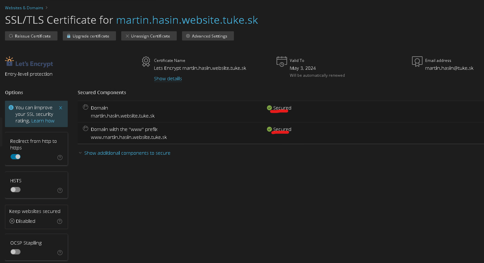The height and width of the screenshot is (263, 484).
Task: Click the Let's Encrypt logo
Action: click(x=29, y=62)
